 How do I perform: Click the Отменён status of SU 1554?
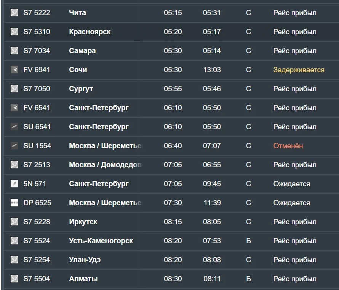(x=288, y=146)
